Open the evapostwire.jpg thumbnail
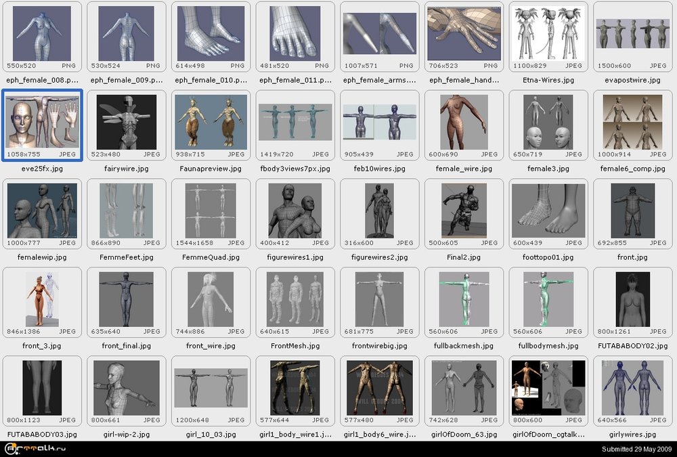Image resolution: width=677 pixels, height=457 pixels. click(x=632, y=33)
